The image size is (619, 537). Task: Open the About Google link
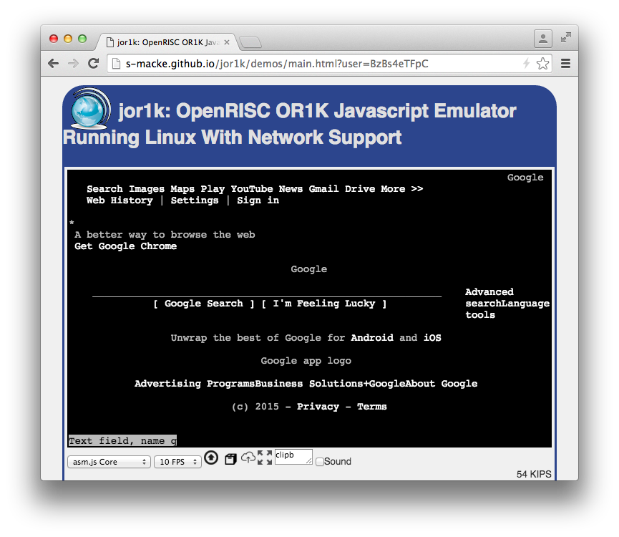[x=442, y=383]
